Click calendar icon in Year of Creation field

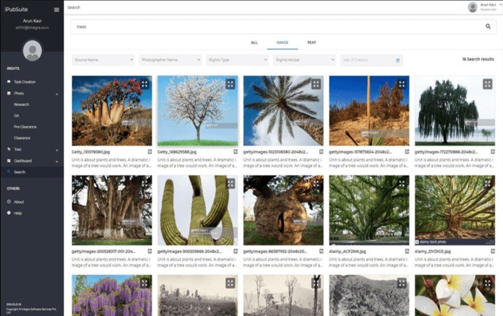(398, 60)
